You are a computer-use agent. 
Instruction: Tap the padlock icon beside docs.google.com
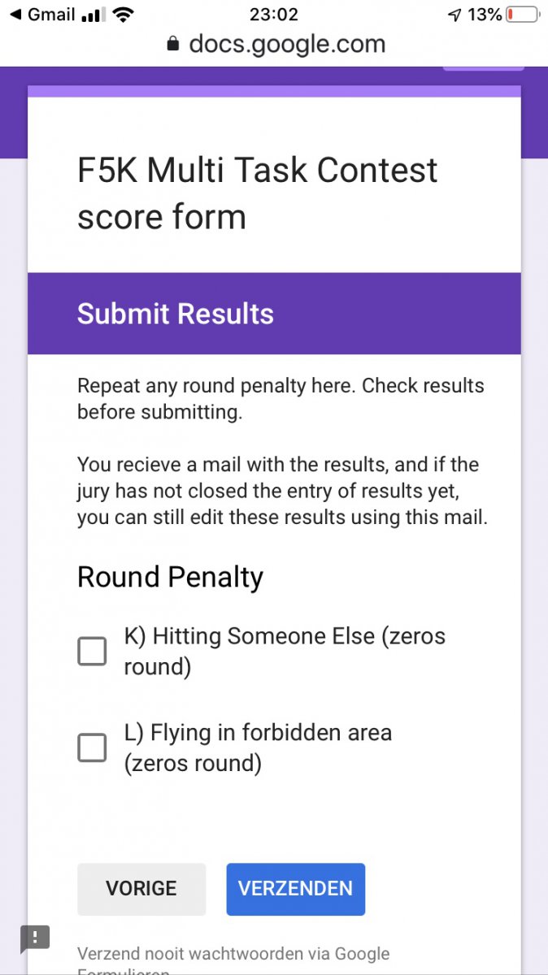click(172, 44)
